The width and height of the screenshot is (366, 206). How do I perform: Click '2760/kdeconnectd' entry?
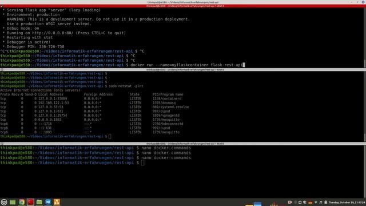pyautogui.click(x=168, y=124)
